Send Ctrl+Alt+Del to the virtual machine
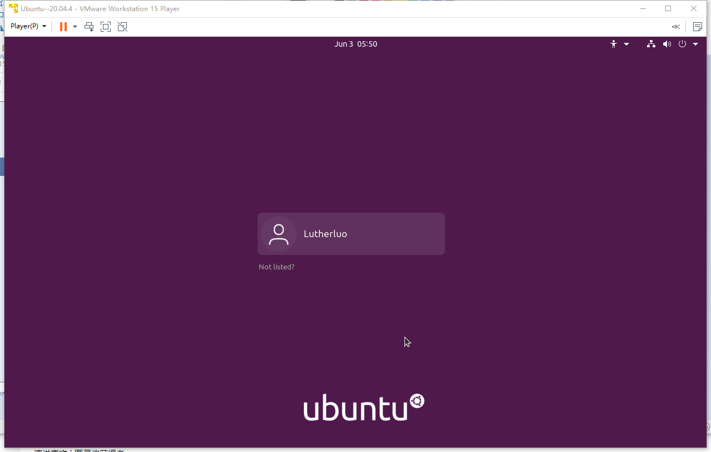The height and width of the screenshot is (452, 711). pyautogui.click(x=89, y=26)
